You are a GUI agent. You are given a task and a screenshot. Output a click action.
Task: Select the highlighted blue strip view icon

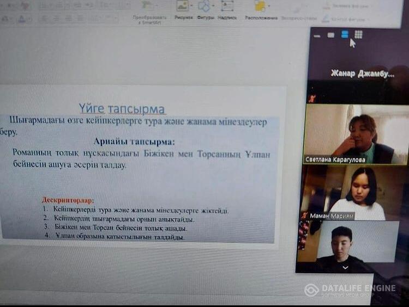pyautogui.click(x=345, y=34)
